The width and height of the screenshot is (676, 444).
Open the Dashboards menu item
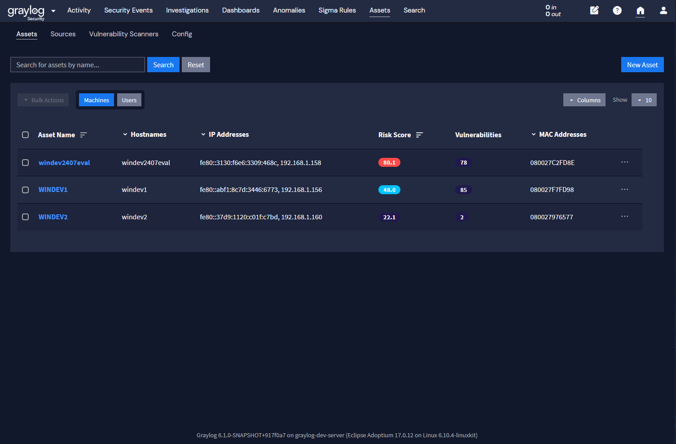point(241,10)
